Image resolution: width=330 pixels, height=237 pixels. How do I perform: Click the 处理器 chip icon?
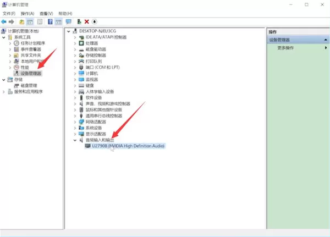coord(81,43)
